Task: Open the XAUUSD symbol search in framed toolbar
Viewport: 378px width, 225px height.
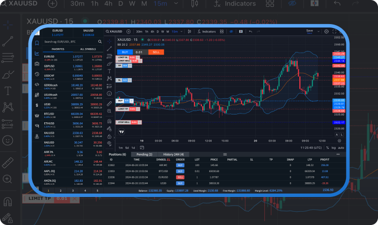Action: pos(114,31)
